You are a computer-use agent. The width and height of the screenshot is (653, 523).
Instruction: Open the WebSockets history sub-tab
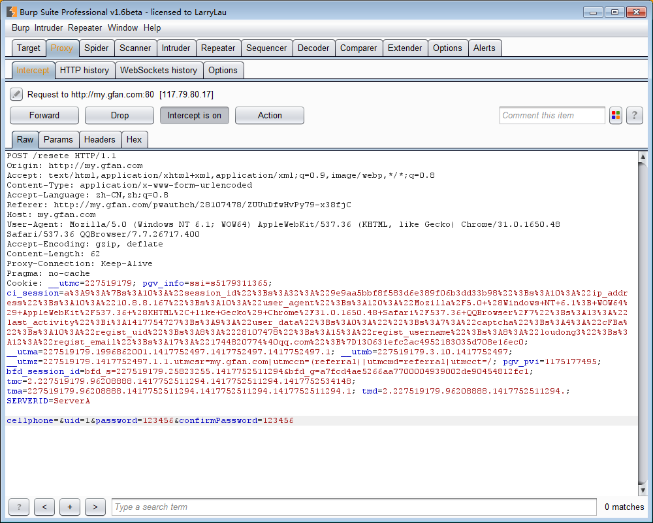click(x=159, y=70)
